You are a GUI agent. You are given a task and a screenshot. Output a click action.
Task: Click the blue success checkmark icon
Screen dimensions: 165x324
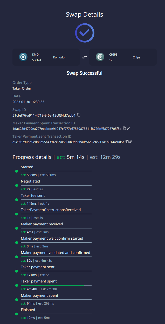(85, 33)
